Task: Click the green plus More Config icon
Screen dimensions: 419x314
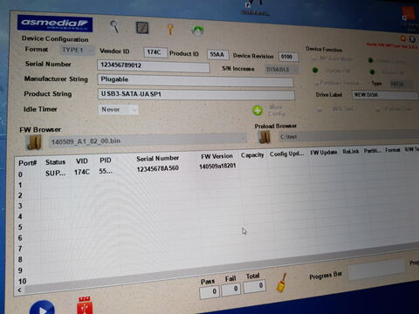Action: [x=258, y=111]
